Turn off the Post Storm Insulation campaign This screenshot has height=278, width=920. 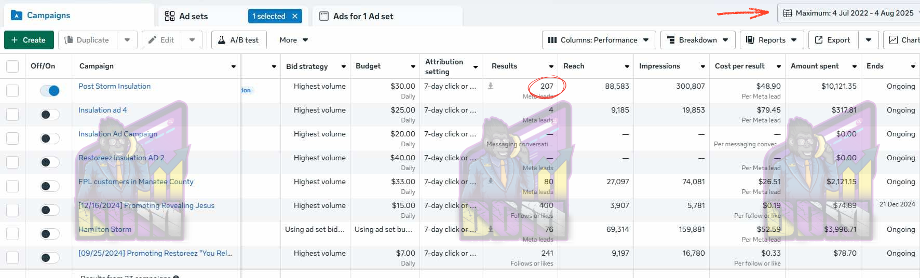tap(50, 91)
